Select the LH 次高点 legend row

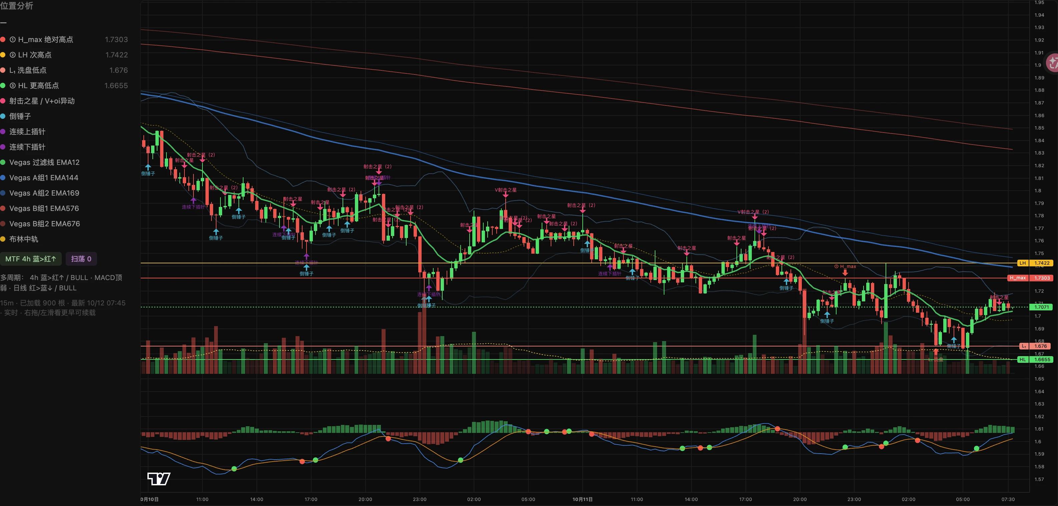click(64, 55)
